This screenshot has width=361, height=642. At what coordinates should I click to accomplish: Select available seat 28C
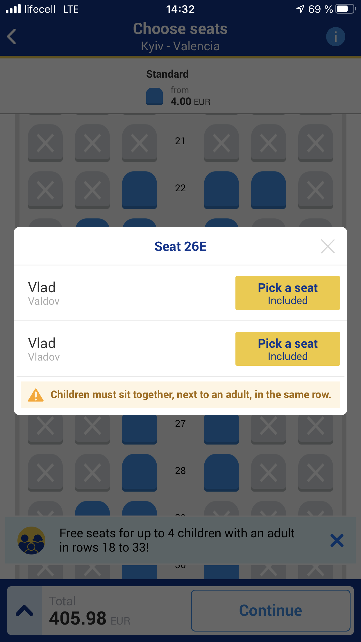(140, 472)
